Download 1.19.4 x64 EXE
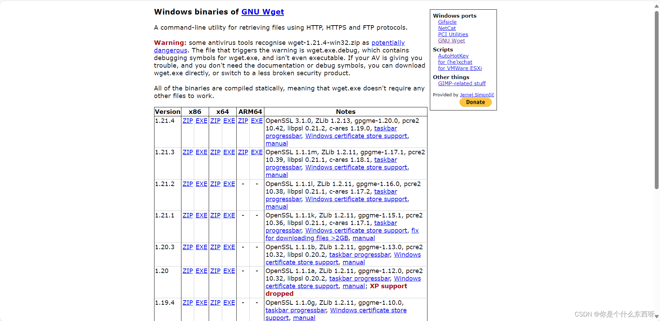The image size is (660, 321). tap(229, 303)
